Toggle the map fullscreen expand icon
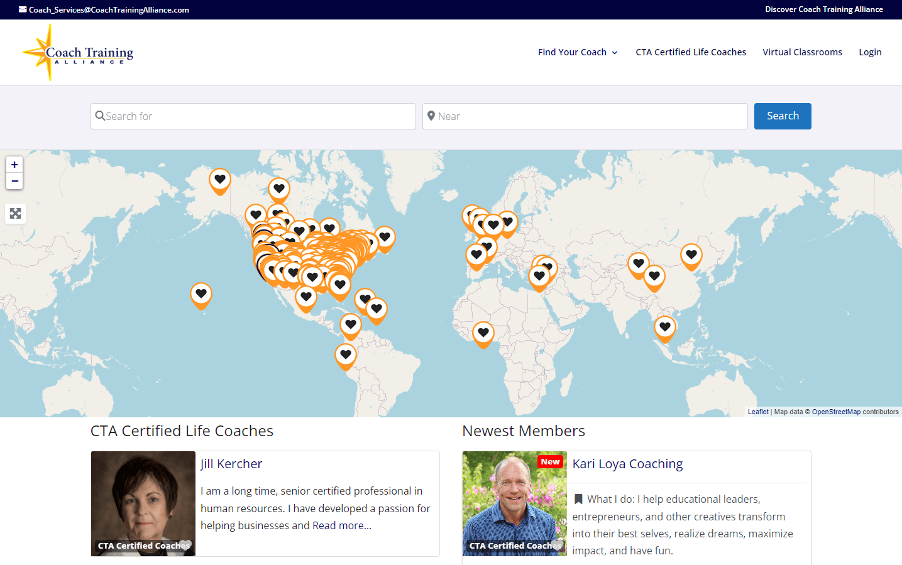 pos(15,214)
